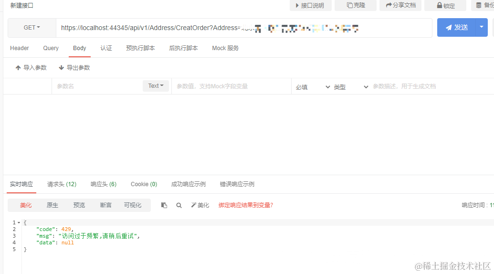This screenshot has width=494, height=274.
Task: Select the 可视化 visualize view mode
Action: click(133, 205)
